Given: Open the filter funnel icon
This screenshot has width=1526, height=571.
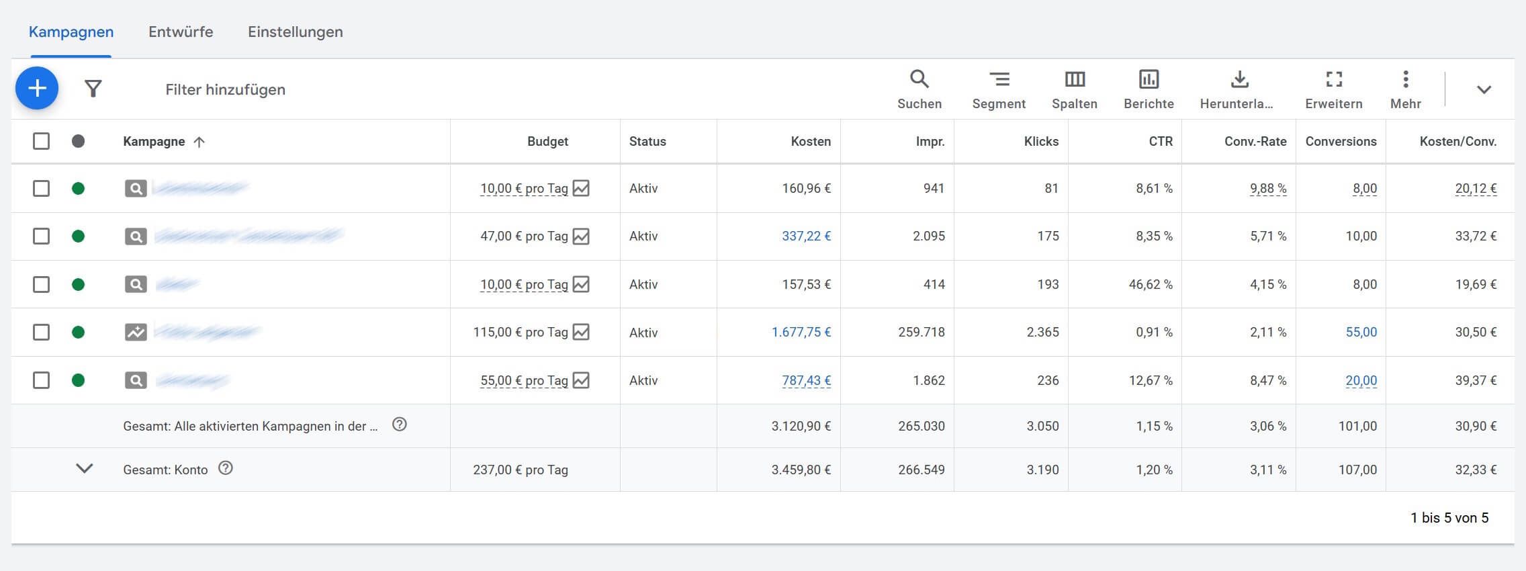Looking at the screenshot, I should pyautogui.click(x=93, y=89).
